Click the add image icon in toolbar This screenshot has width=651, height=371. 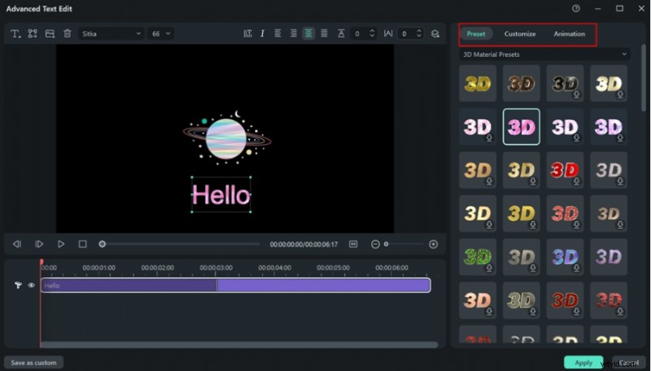click(x=50, y=33)
